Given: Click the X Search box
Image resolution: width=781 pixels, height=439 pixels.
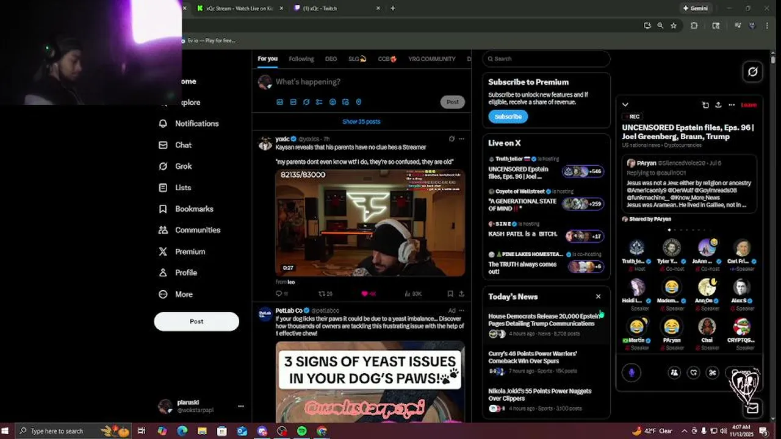Looking at the screenshot, I should 546,59.
